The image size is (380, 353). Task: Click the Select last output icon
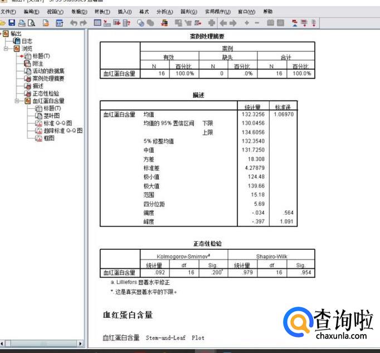164,23
